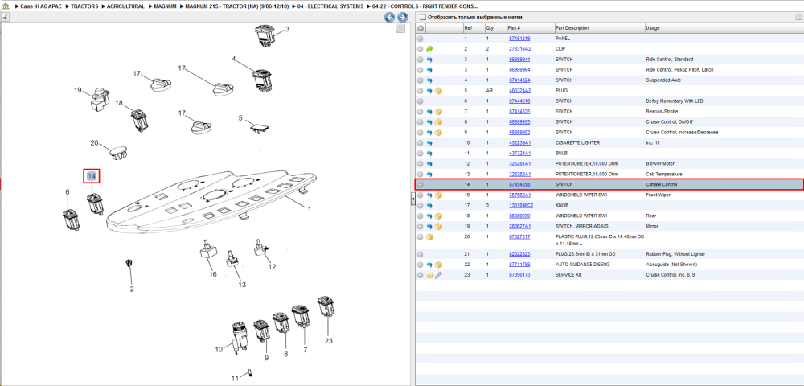This screenshot has height=386, width=804.
Task: Add the Rubber Plug row via its circle button
Action: [420, 254]
